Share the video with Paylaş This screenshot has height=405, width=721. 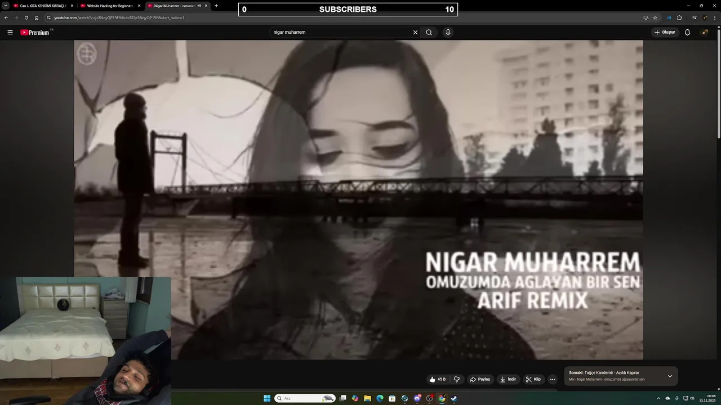point(480,379)
